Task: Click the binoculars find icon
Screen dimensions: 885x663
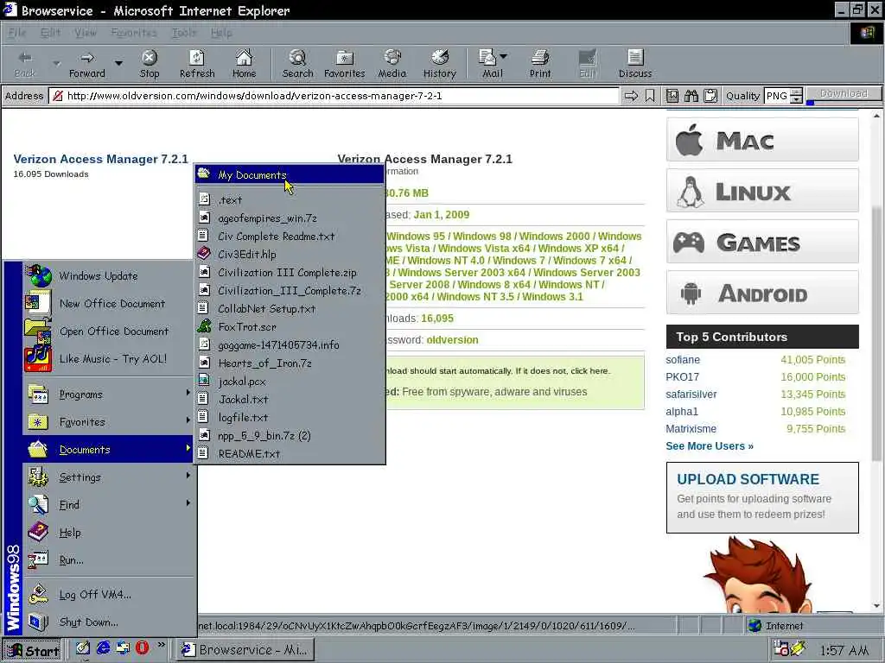Action: [691, 96]
